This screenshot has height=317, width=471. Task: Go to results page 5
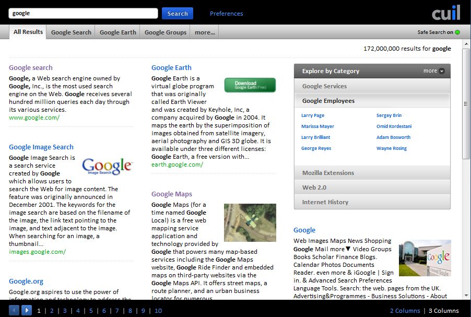[x=91, y=311]
